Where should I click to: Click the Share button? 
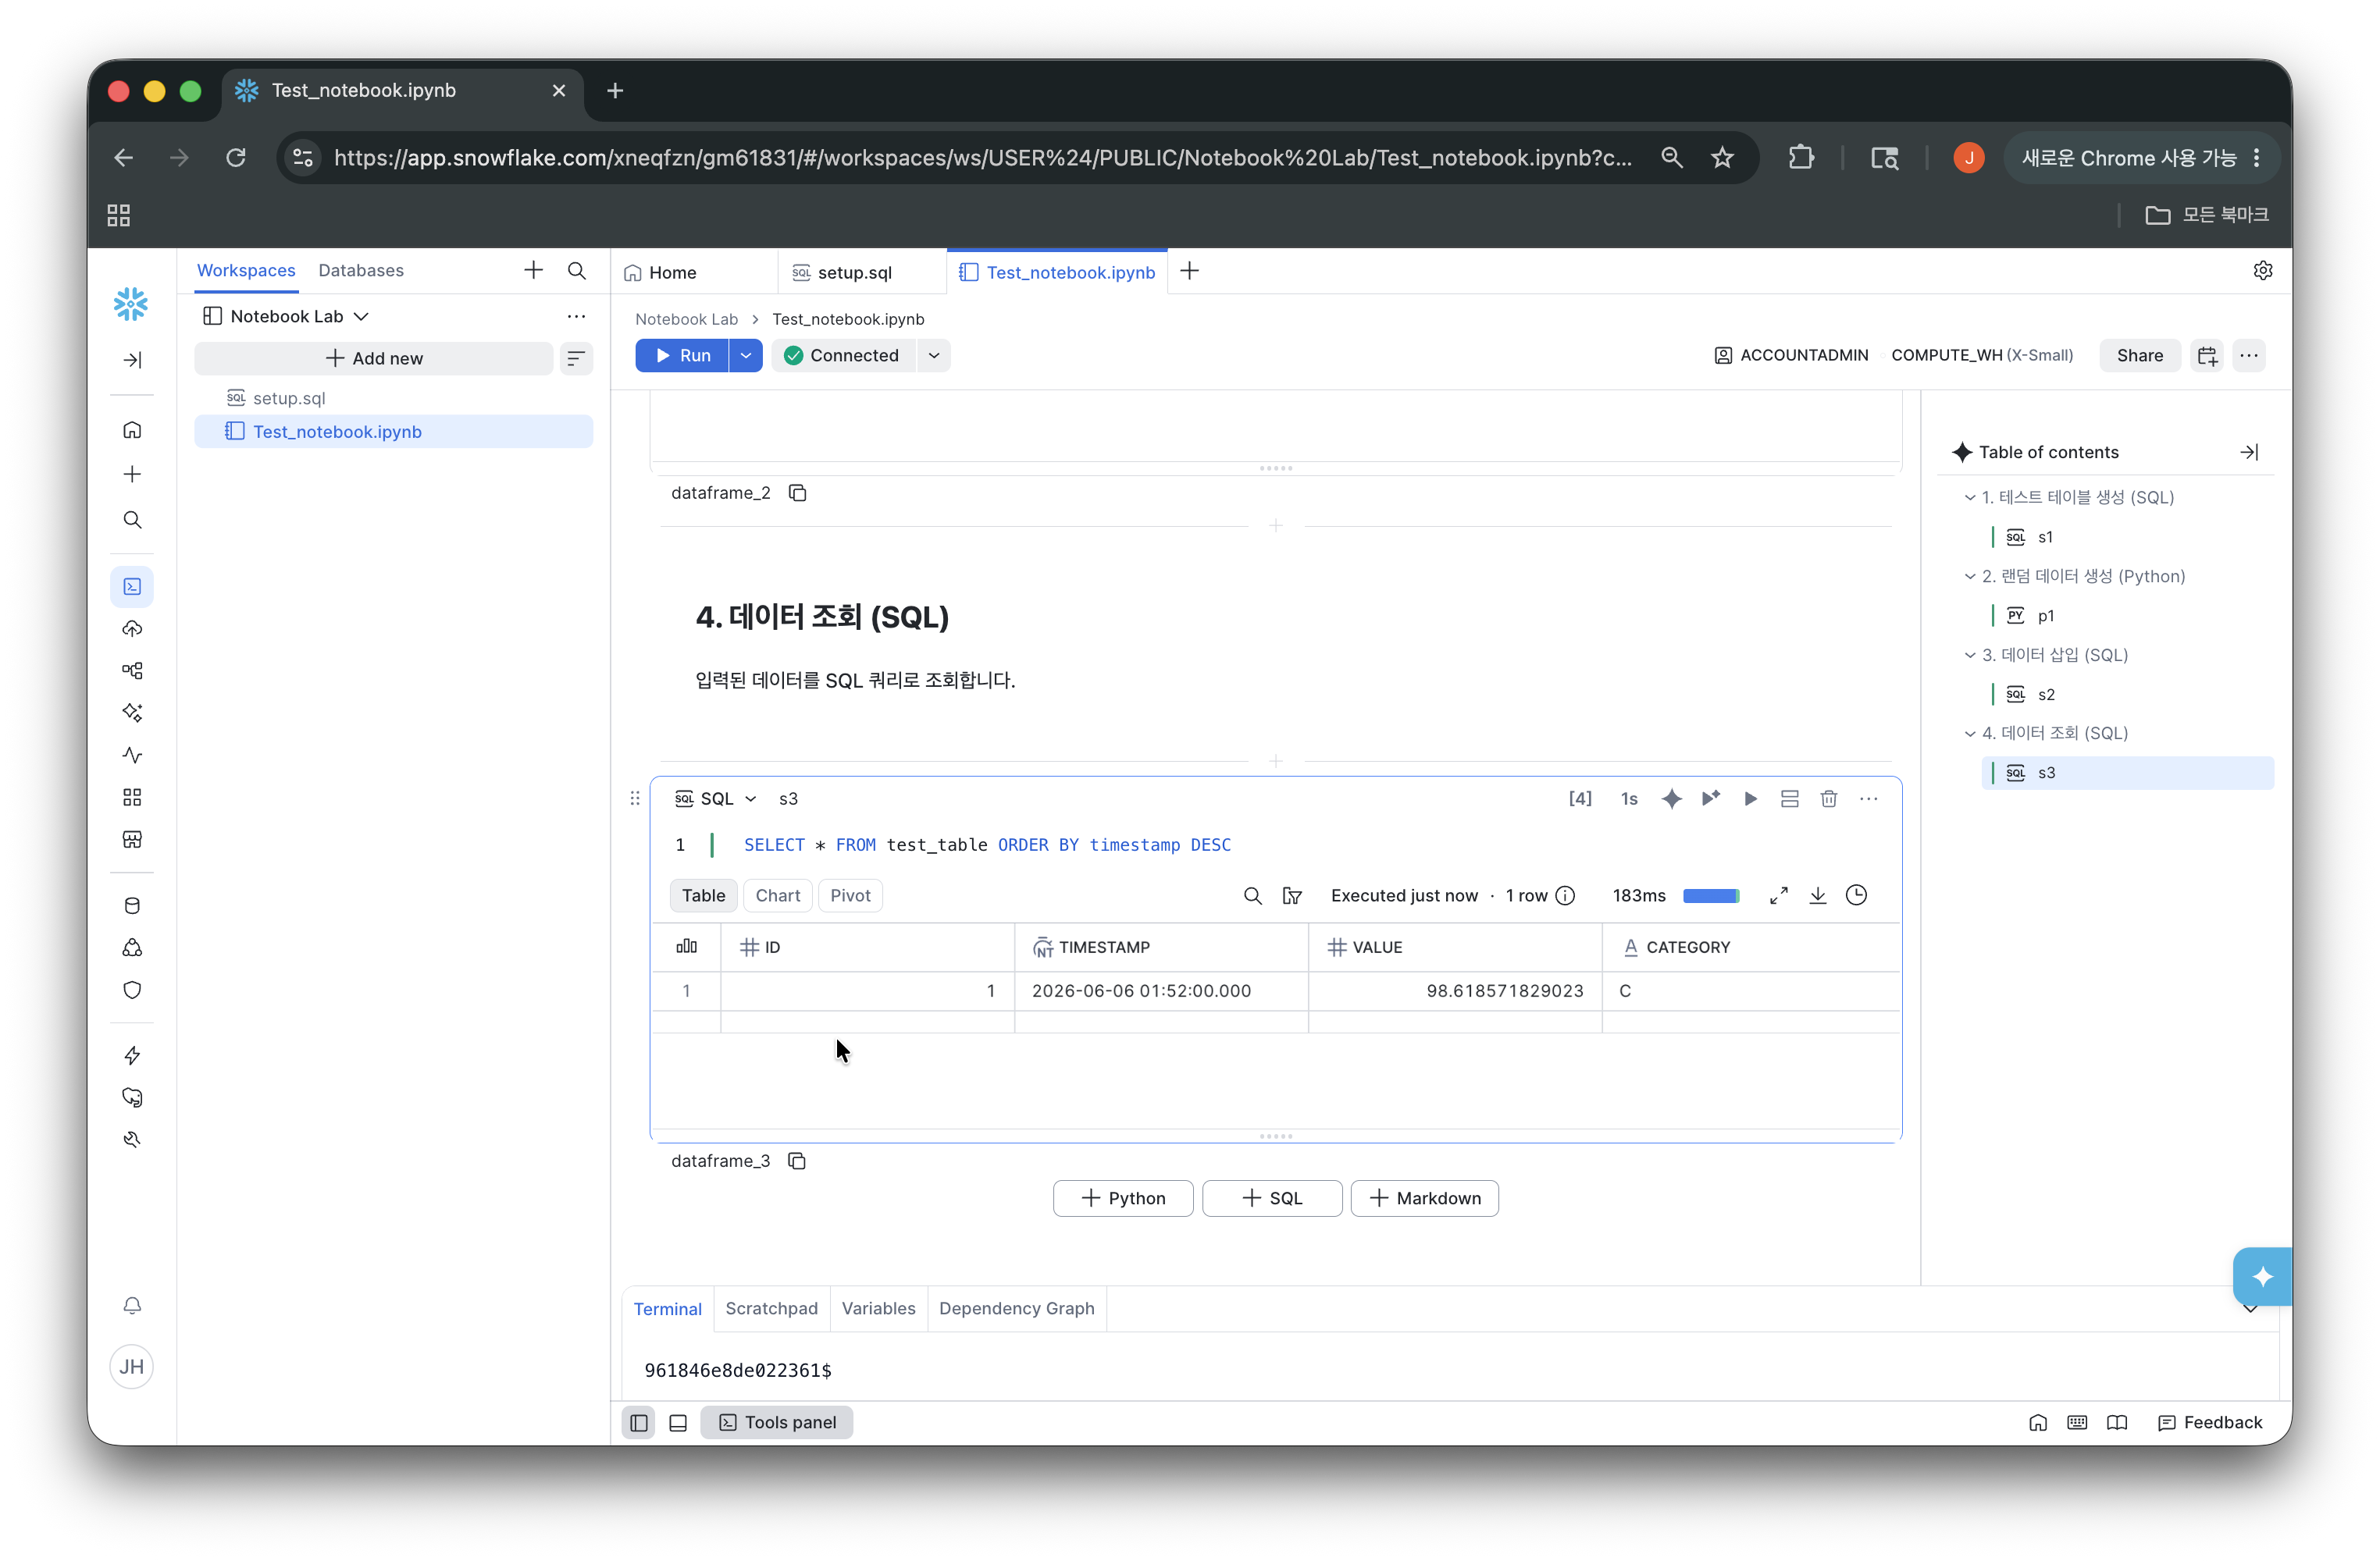coord(2139,356)
